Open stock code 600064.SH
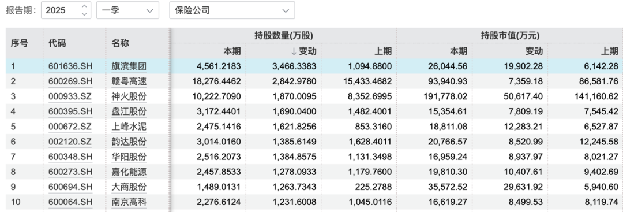This screenshot has height=212, width=623. pyautogui.click(x=70, y=202)
